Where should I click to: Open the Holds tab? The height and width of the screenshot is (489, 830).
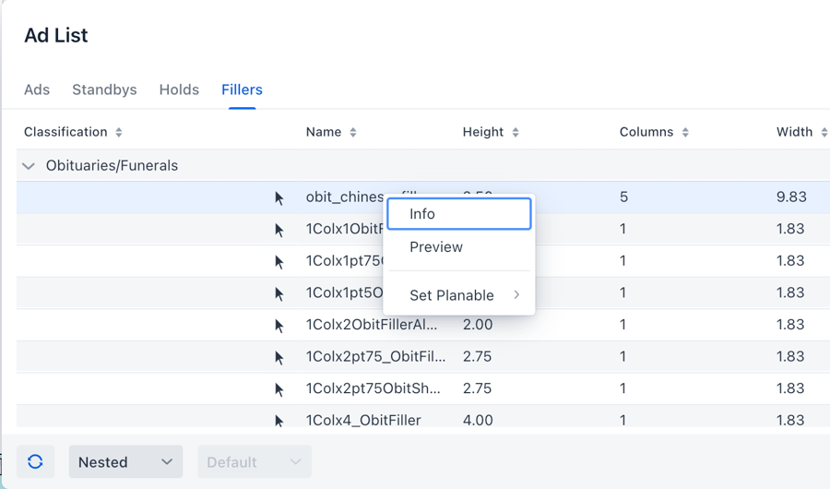[x=179, y=89]
